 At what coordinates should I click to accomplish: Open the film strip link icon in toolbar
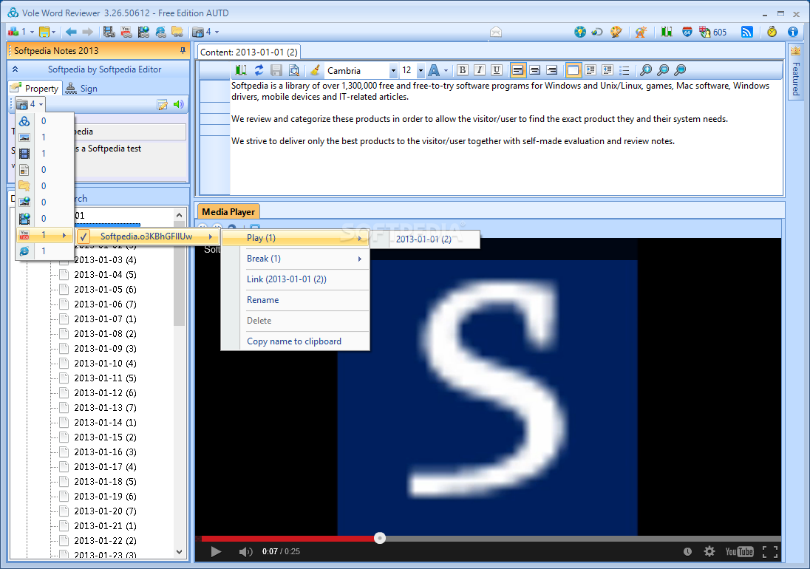109,32
